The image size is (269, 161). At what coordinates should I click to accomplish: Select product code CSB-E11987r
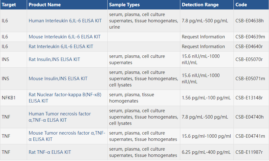(249, 152)
